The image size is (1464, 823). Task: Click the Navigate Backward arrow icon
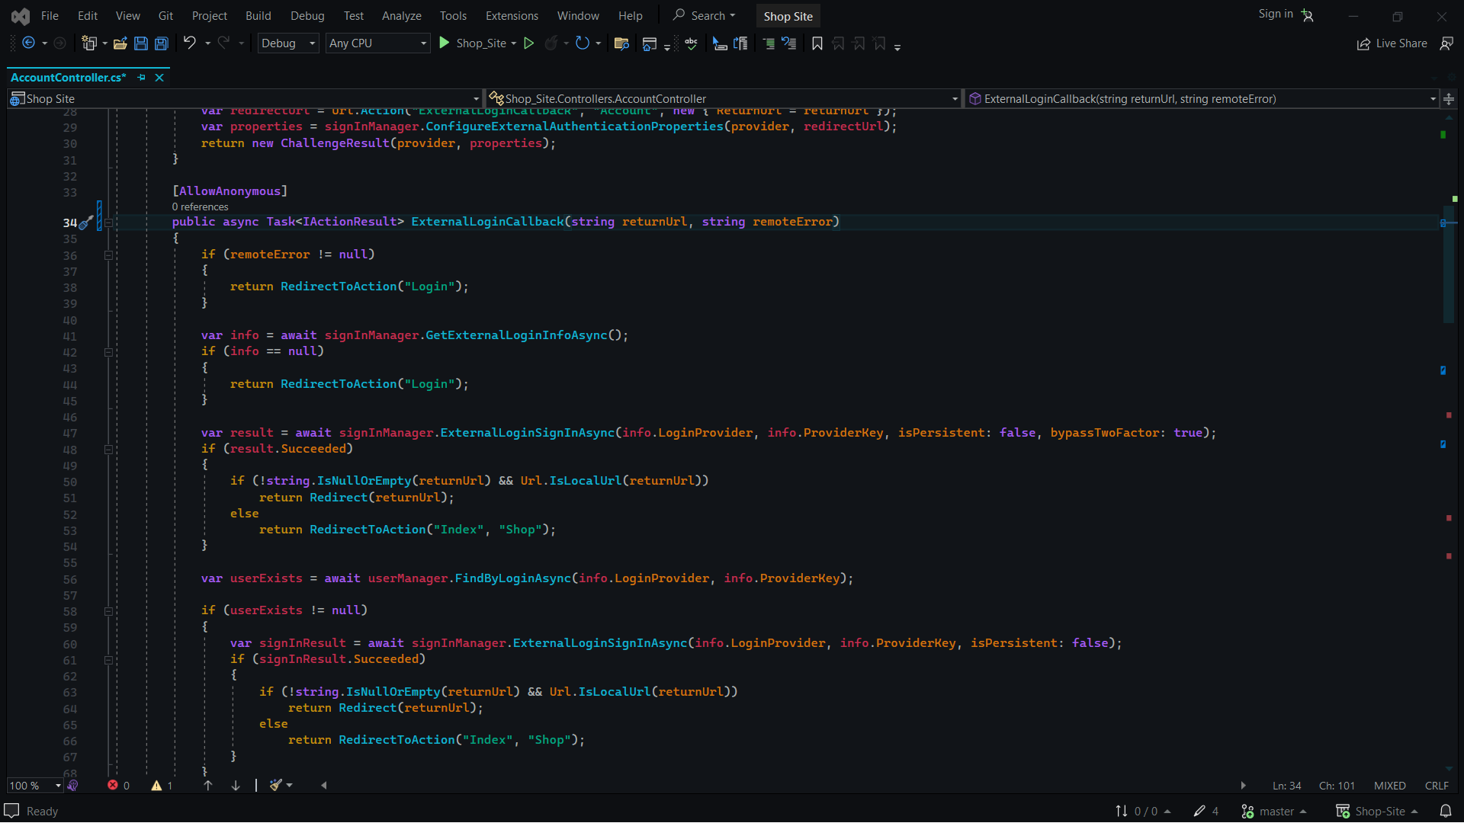(x=28, y=43)
